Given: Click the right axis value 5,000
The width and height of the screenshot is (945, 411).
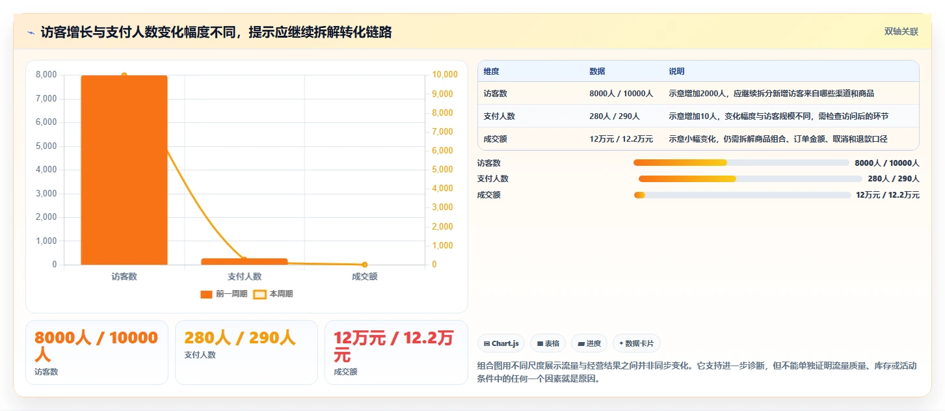Looking at the screenshot, I should pyautogui.click(x=443, y=170).
